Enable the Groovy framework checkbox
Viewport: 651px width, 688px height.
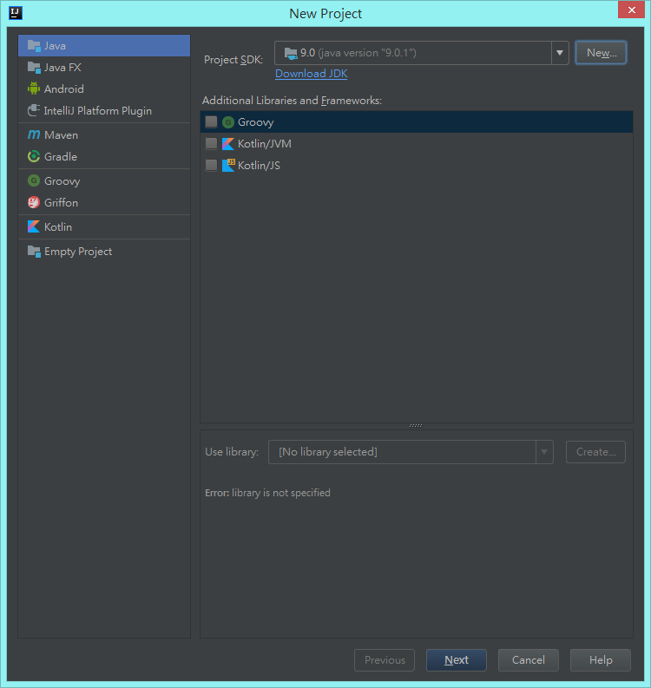click(211, 121)
